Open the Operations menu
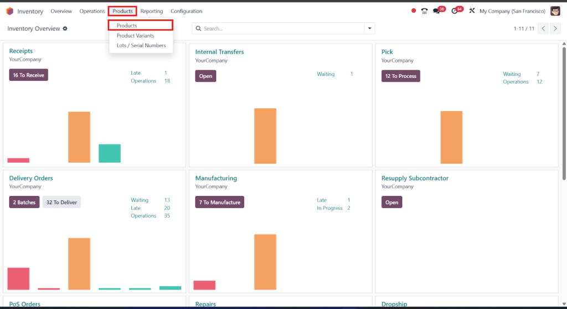567x309 pixels. [92, 11]
